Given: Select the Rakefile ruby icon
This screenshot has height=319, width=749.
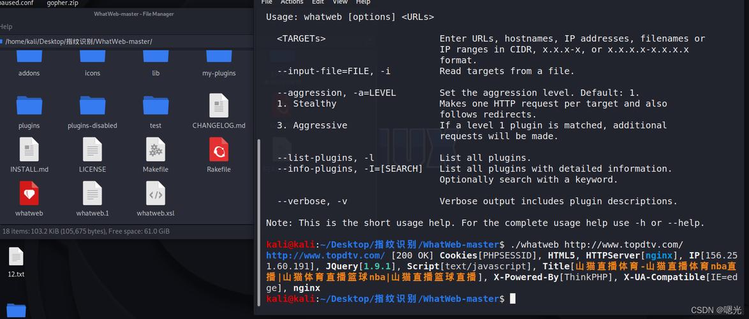Looking at the screenshot, I should click(x=219, y=149).
